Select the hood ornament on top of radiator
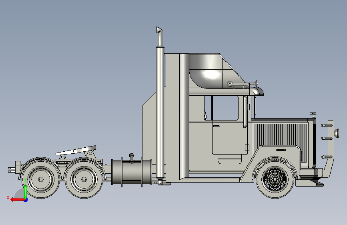Viewport: 347px width, 225px height. 313,115
